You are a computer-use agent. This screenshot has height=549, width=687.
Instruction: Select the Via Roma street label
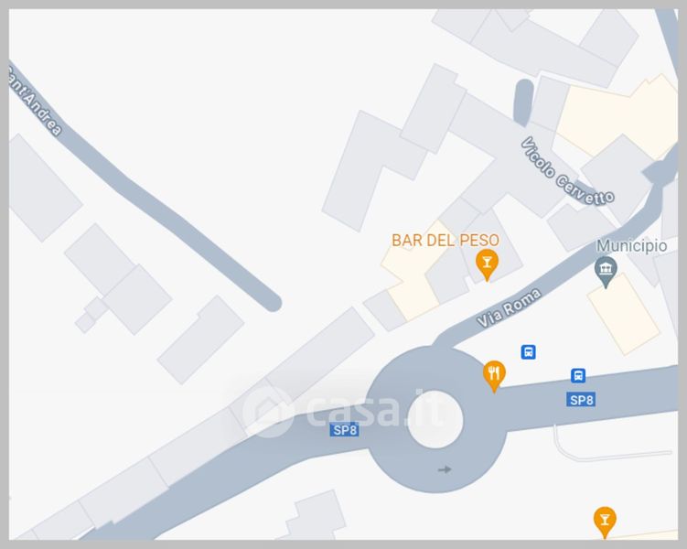(510, 308)
